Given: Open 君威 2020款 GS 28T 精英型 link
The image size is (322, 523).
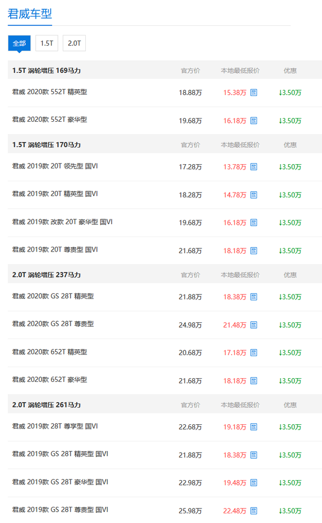Looking at the screenshot, I should click(53, 296).
